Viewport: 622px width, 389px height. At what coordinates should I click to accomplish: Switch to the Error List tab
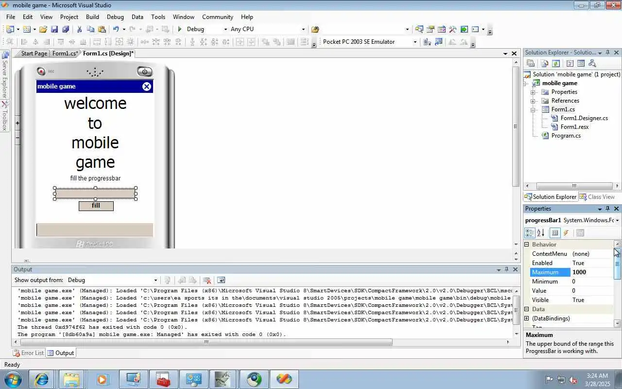pyautogui.click(x=29, y=353)
